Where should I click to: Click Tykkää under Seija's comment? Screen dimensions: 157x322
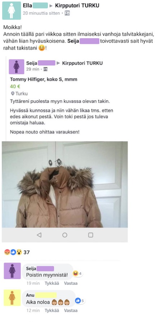click(x=52, y=283)
